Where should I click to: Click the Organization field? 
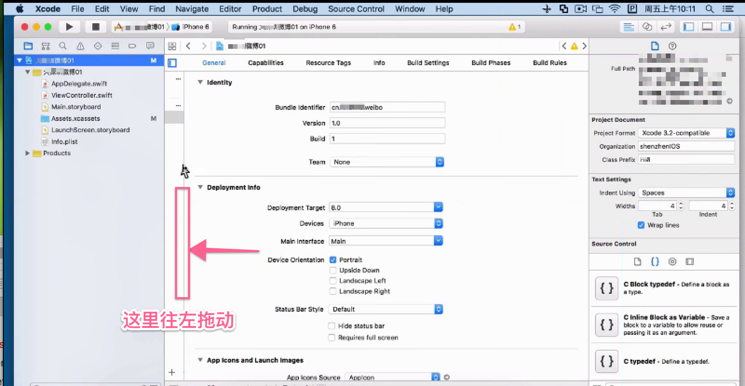click(686, 146)
